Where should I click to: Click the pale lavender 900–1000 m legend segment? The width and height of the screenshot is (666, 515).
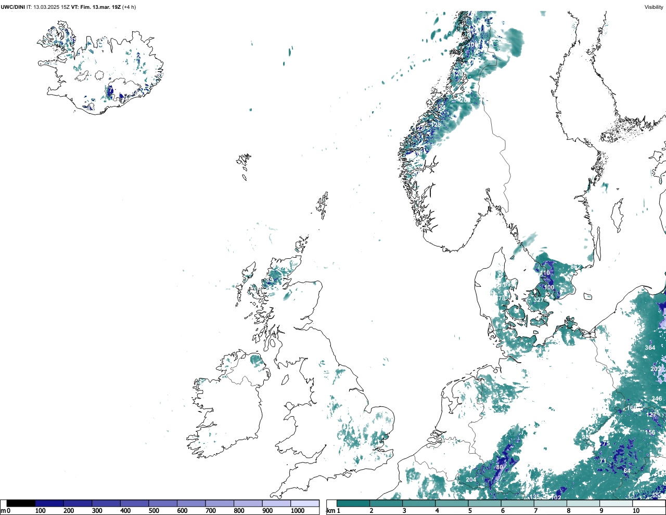pyautogui.click(x=276, y=503)
